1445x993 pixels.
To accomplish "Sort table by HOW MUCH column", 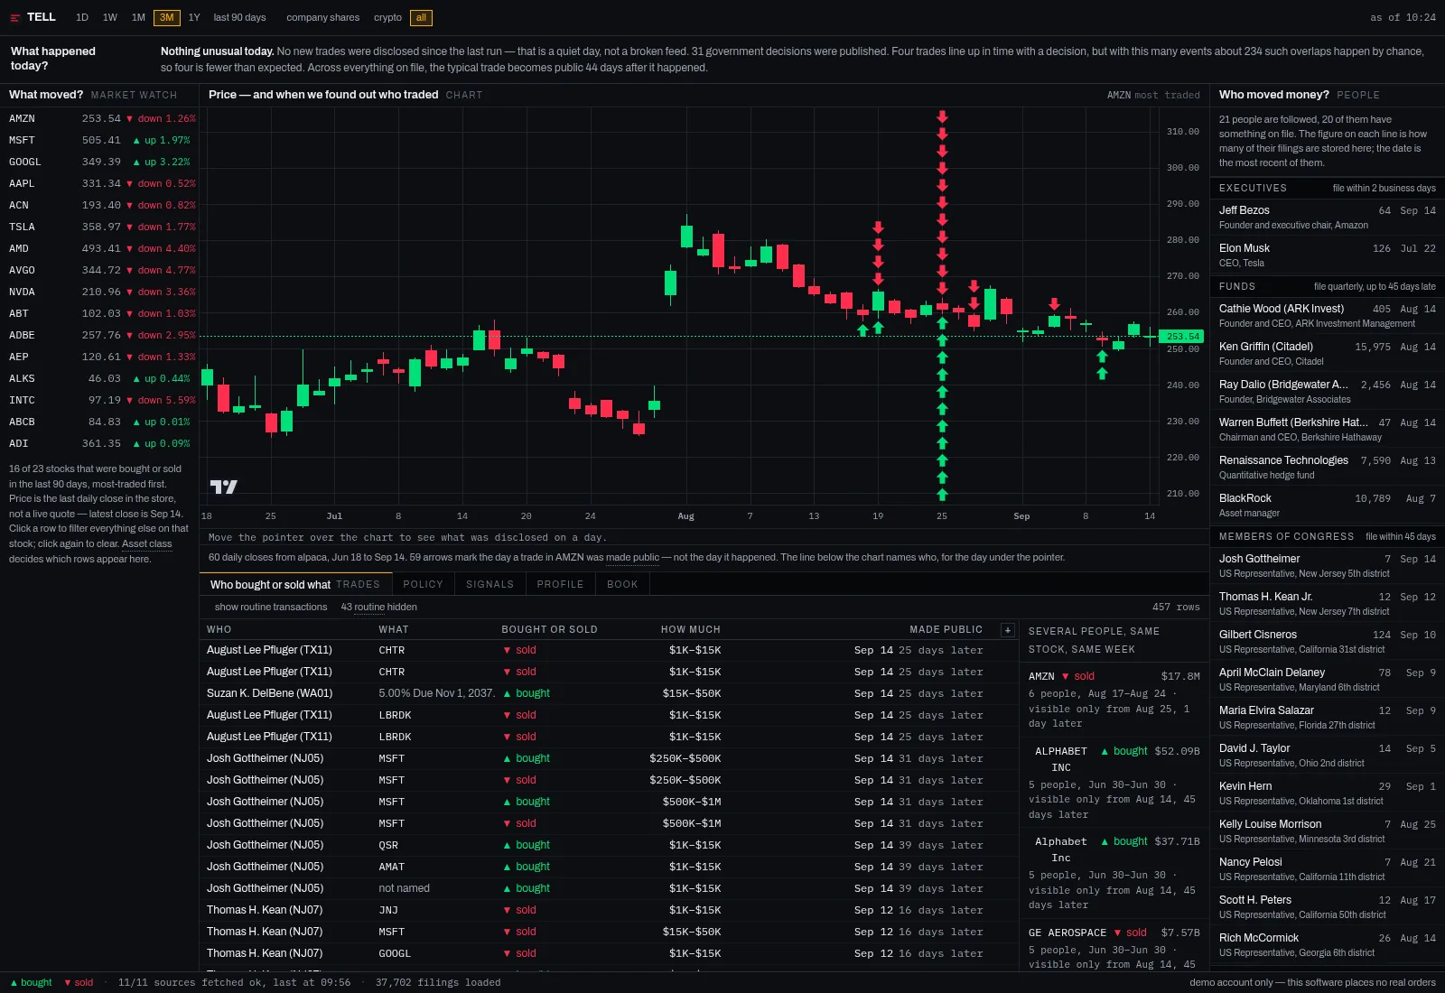I will click(x=691, y=629).
